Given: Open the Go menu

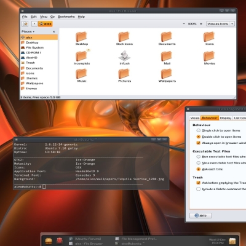Looking at the screenshot, I should [52, 17].
